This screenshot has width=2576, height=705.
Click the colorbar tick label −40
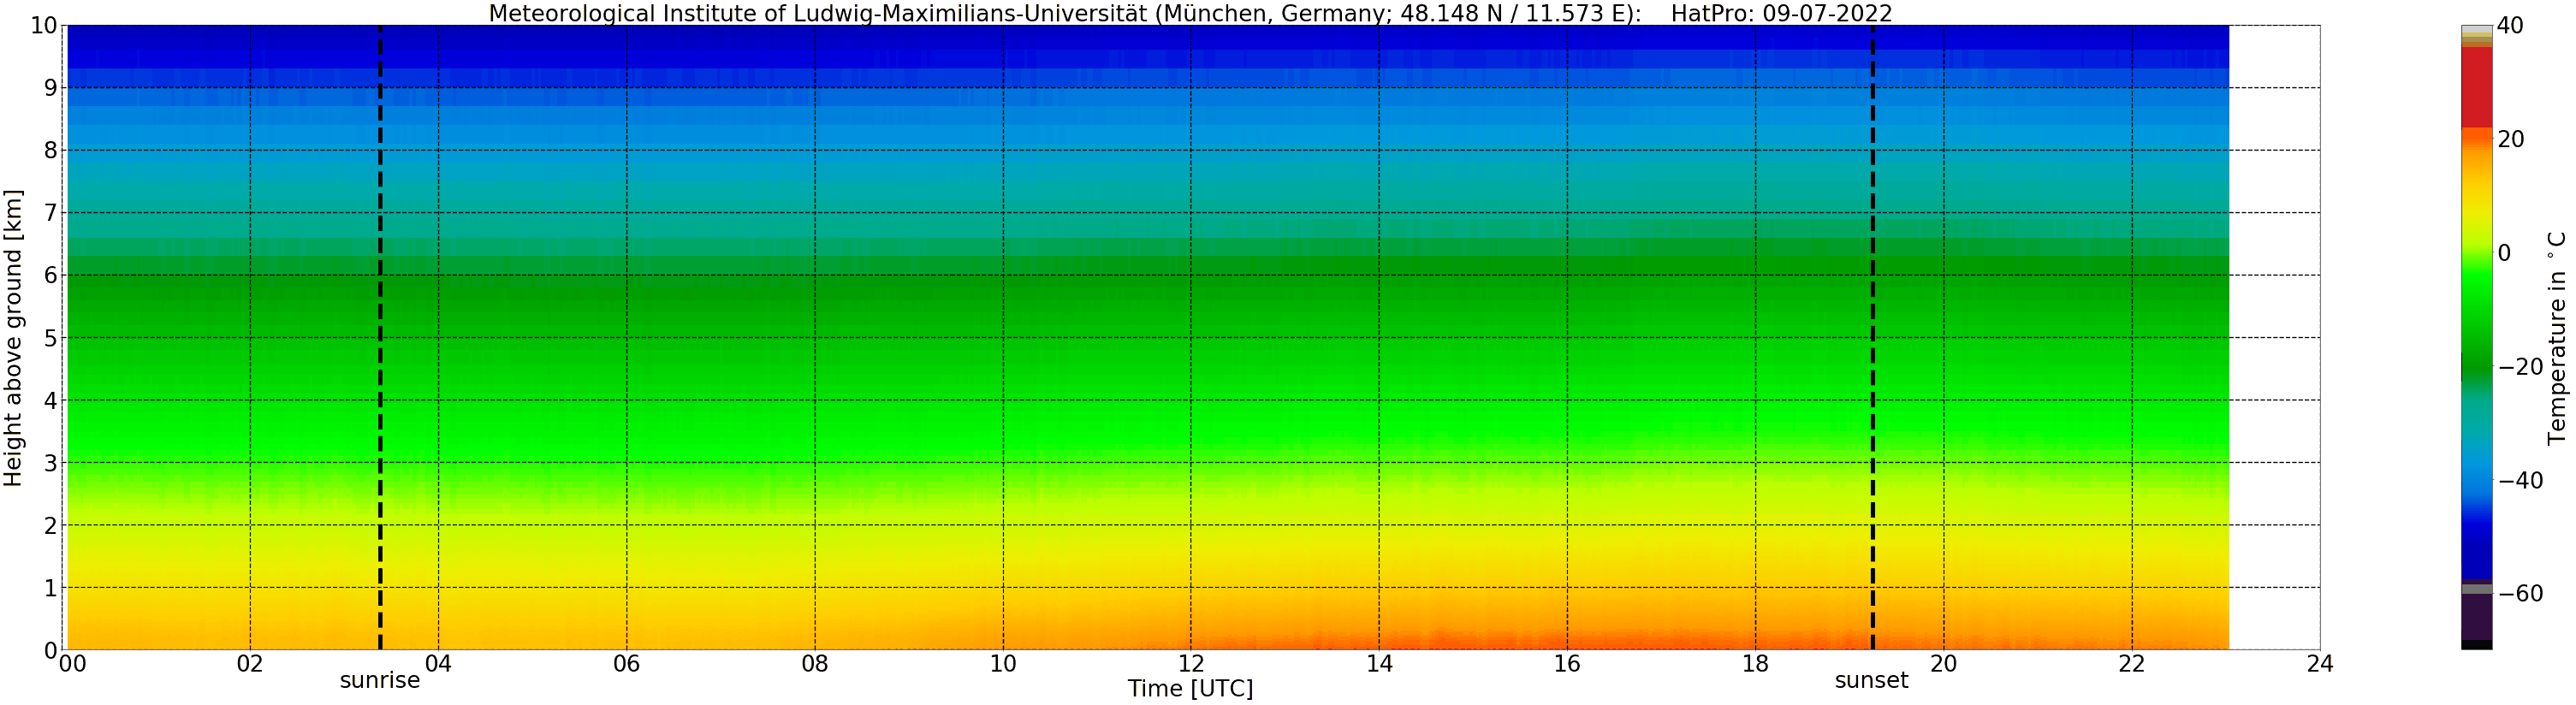(2520, 481)
